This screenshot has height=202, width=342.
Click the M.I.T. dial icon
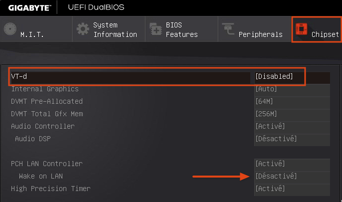coord(10,29)
